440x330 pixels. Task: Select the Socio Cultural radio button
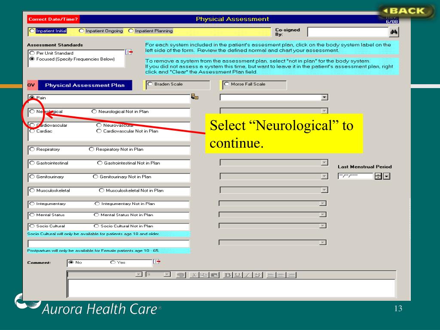pos(32,226)
